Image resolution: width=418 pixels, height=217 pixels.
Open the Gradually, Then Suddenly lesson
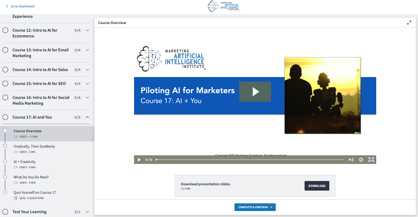click(34, 146)
